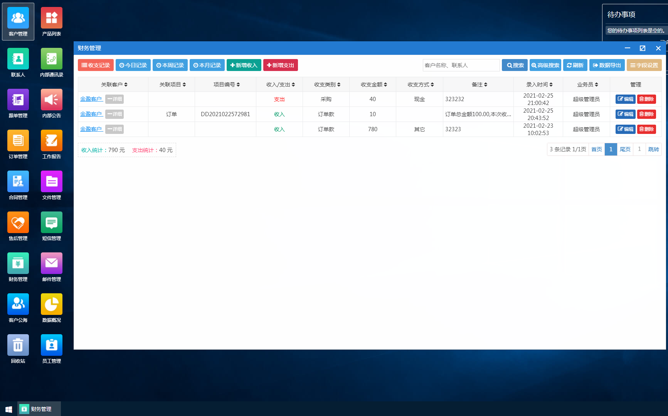Open the 短信管理 icon
This screenshot has height=416, width=668.
click(52, 226)
